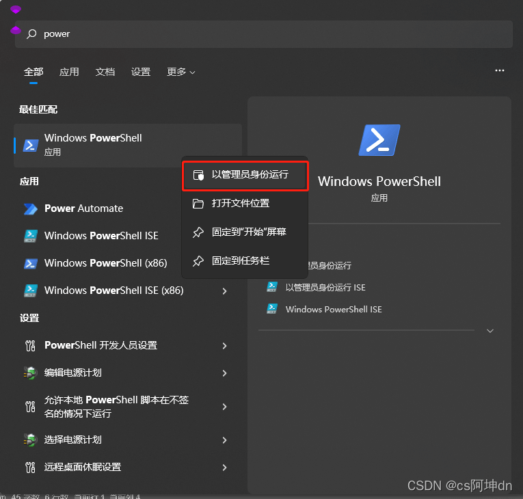The image size is (523, 499).
Task: Choose 打开文件位置 in context menu
Action: pyautogui.click(x=245, y=203)
